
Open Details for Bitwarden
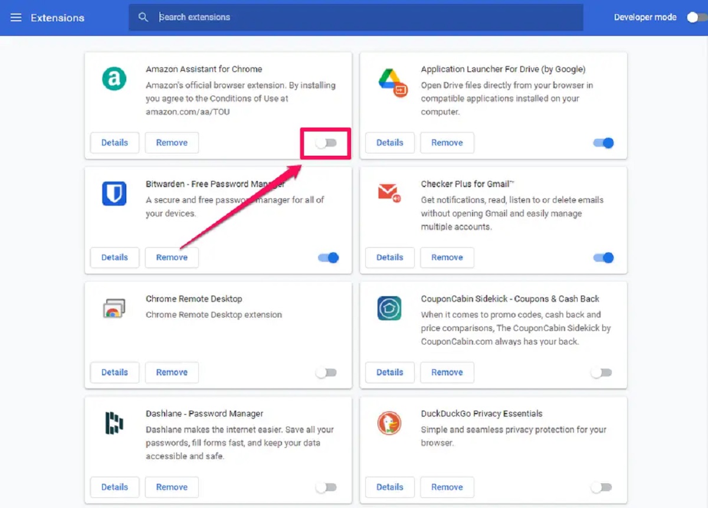(x=114, y=258)
